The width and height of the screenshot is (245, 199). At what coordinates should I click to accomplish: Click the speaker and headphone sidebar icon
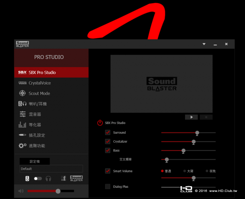coord(22,104)
